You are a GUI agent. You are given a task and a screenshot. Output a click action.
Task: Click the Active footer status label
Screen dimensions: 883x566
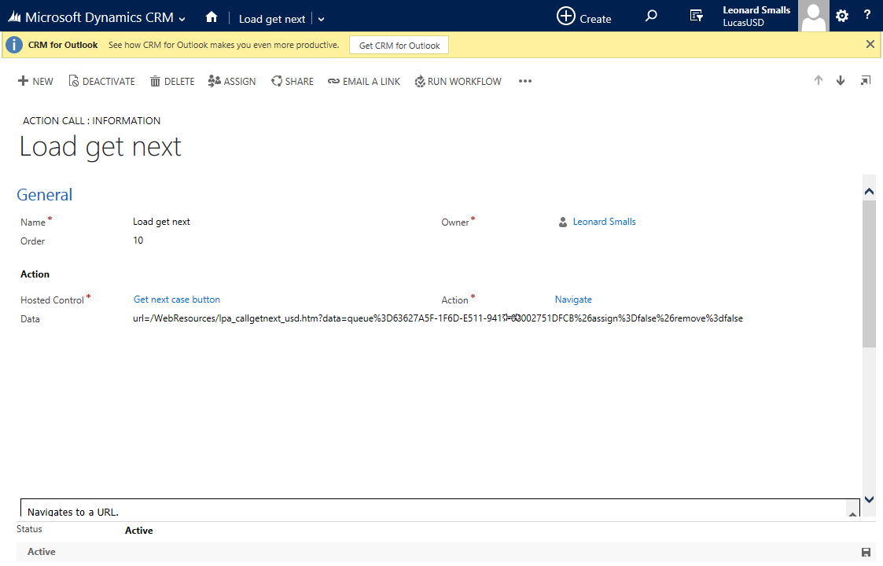click(42, 552)
